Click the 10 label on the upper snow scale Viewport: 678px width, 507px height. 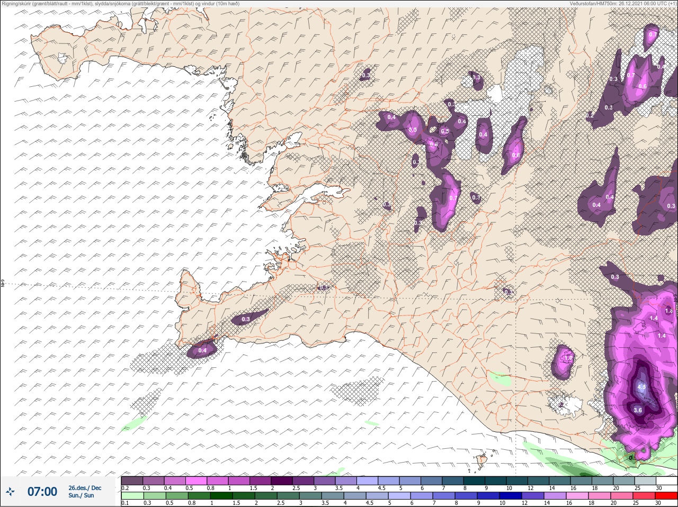509,488
